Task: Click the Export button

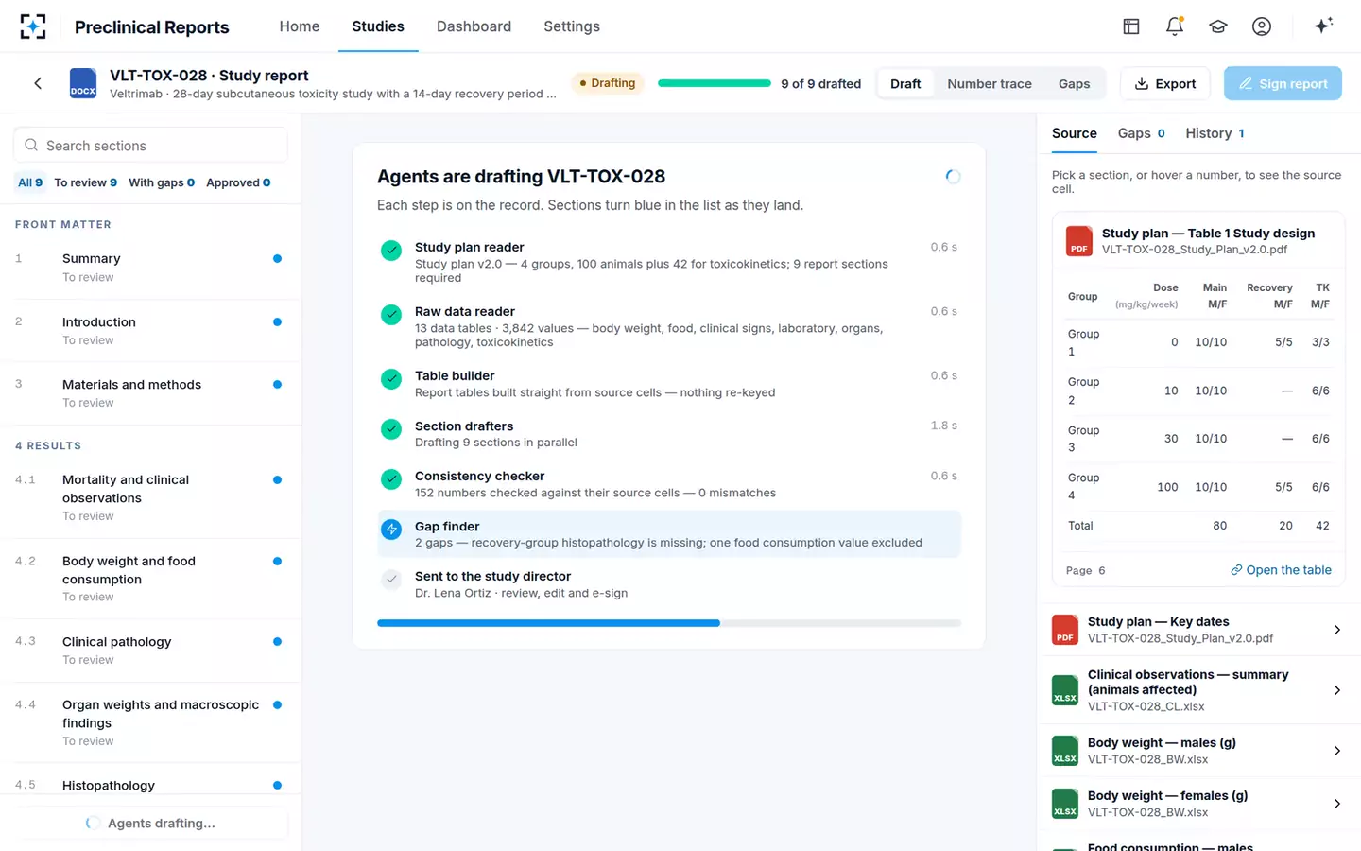Action: click(1165, 83)
